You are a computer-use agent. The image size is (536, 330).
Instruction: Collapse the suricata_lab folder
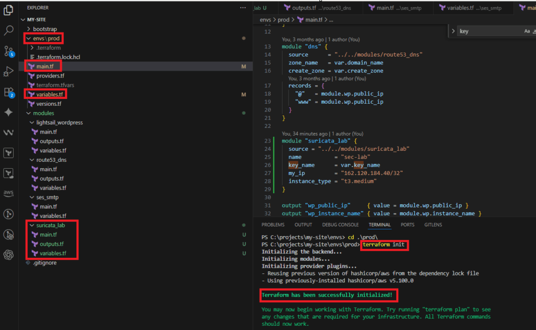coord(50,225)
